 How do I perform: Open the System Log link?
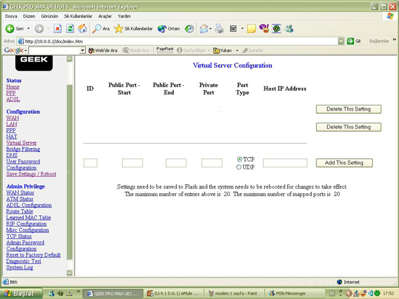coord(19,267)
